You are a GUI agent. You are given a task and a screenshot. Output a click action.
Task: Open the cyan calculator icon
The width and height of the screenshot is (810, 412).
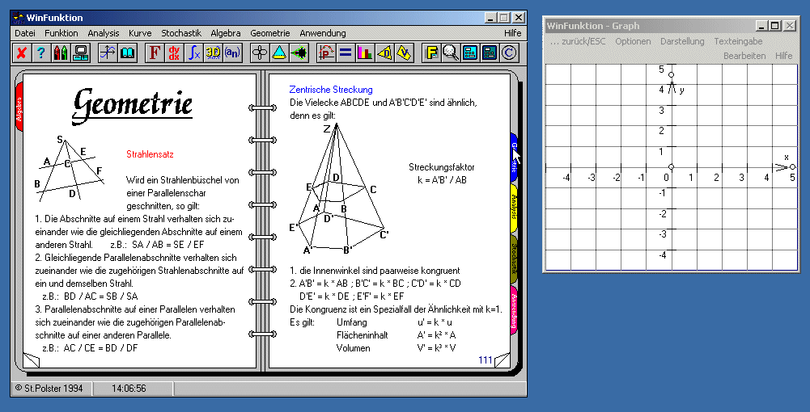(x=470, y=53)
